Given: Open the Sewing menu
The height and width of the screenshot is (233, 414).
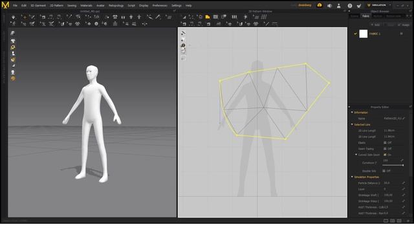Looking at the screenshot, I should click(x=72, y=6).
